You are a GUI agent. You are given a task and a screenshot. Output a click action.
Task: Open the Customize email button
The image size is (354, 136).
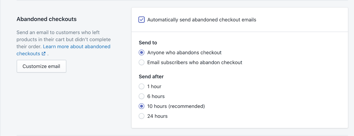click(x=41, y=66)
